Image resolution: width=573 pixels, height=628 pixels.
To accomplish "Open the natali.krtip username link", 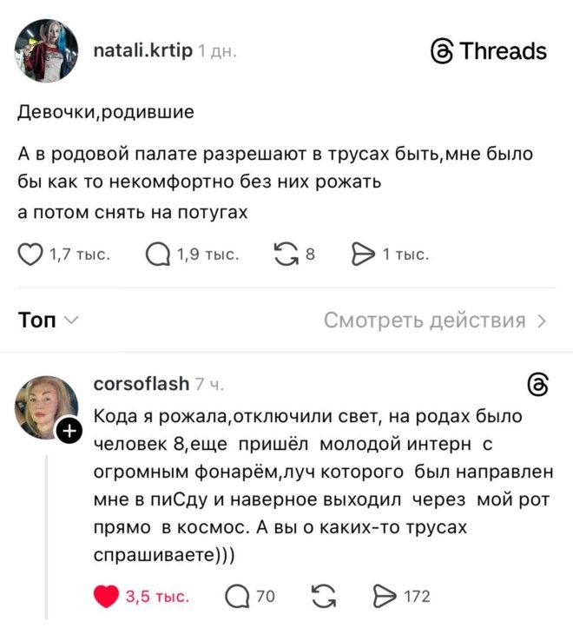I will [142, 50].
